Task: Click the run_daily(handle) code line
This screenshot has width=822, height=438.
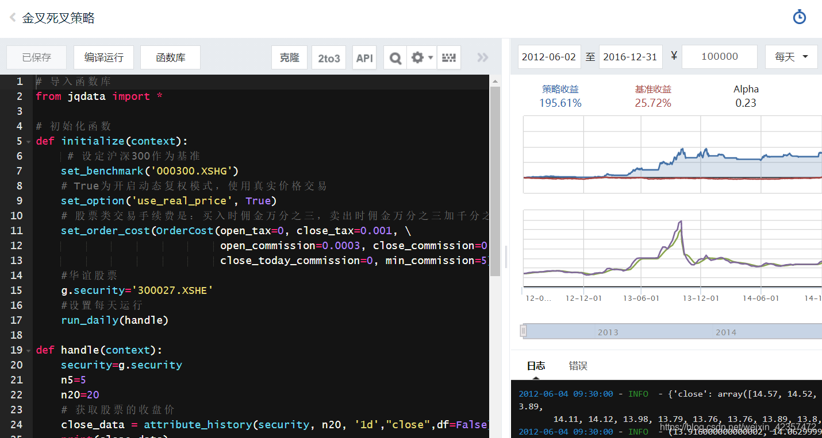Action: pos(114,320)
